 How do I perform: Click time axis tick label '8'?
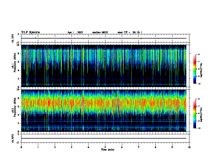tap(155, 147)
